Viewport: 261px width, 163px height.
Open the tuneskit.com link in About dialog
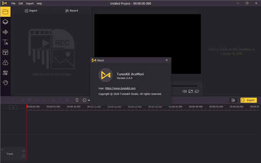120,88
